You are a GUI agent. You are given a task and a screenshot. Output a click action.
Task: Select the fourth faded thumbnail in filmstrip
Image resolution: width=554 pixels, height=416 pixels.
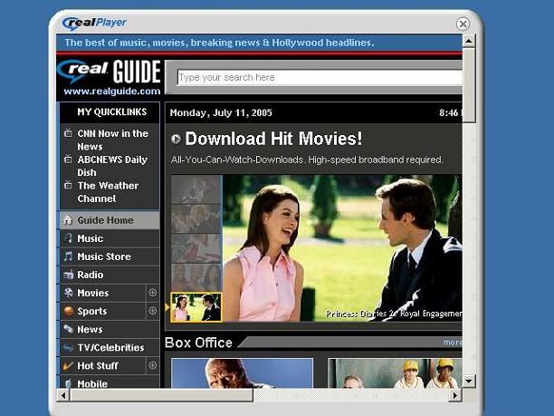click(196, 277)
